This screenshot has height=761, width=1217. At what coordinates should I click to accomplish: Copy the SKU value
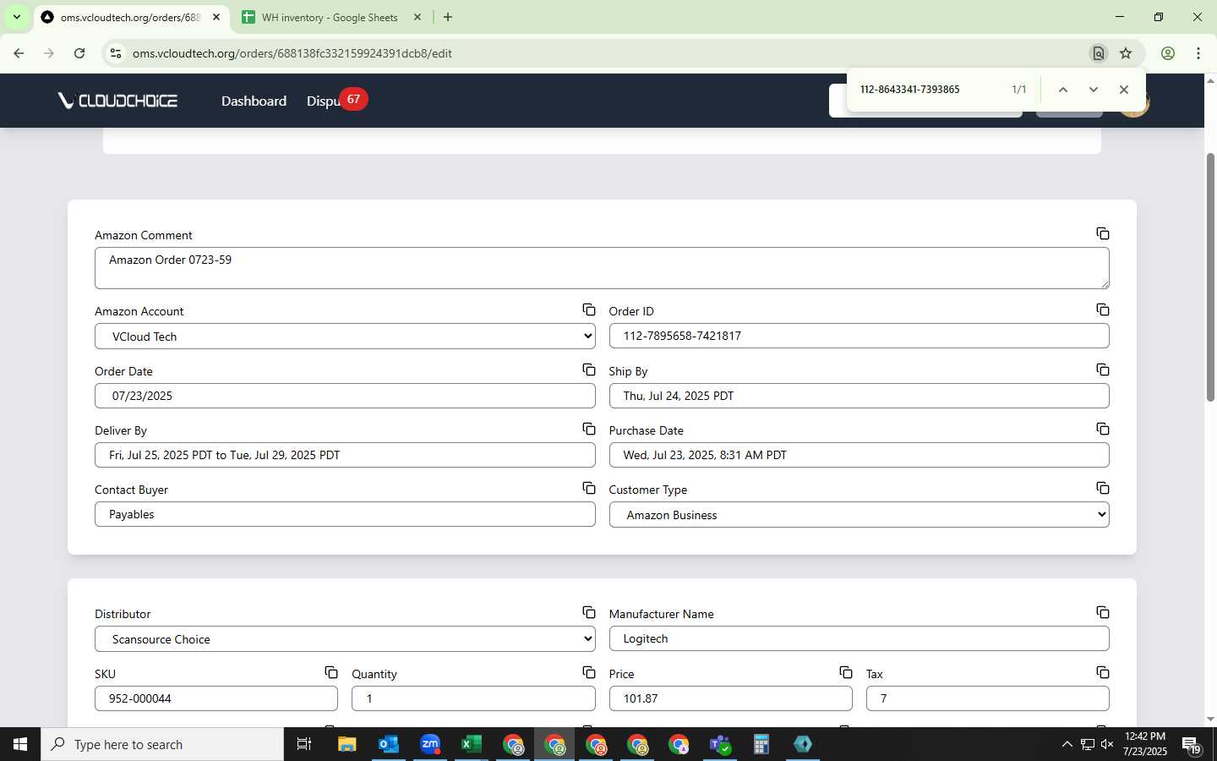331,672
